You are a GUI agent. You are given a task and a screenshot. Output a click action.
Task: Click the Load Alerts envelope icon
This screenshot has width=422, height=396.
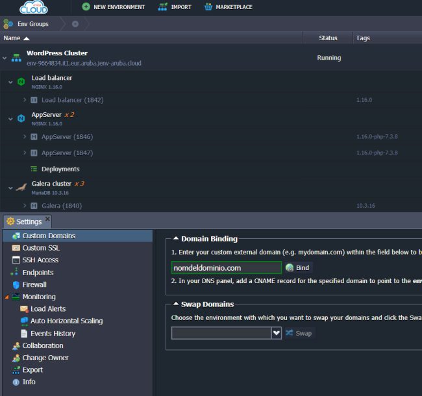24,309
